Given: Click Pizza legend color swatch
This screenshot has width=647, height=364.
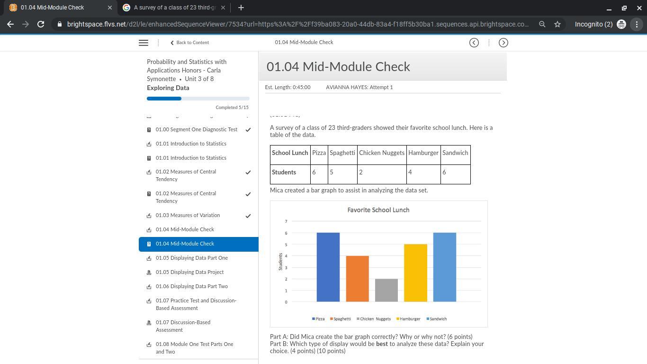Looking at the screenshot, I should (x=314, y=319).
